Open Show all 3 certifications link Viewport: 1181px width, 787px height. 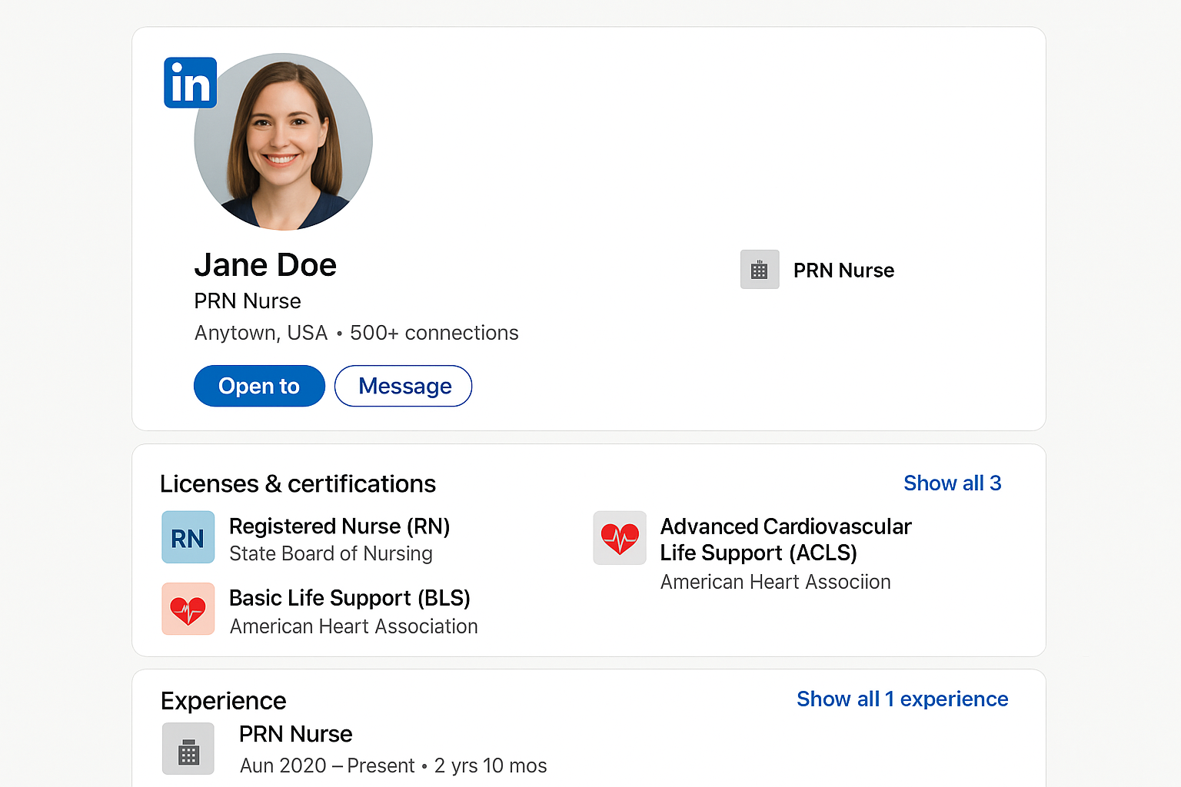[x=953, y=483]
